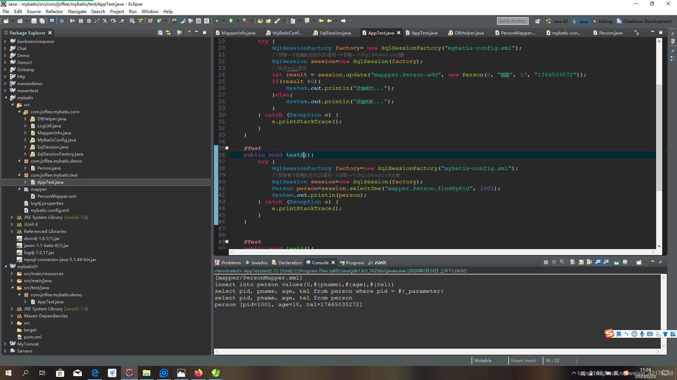Toggle Show Console When Standard Error Changes
677x380 pixels.
pyautogui.click(x=606, y=262)
